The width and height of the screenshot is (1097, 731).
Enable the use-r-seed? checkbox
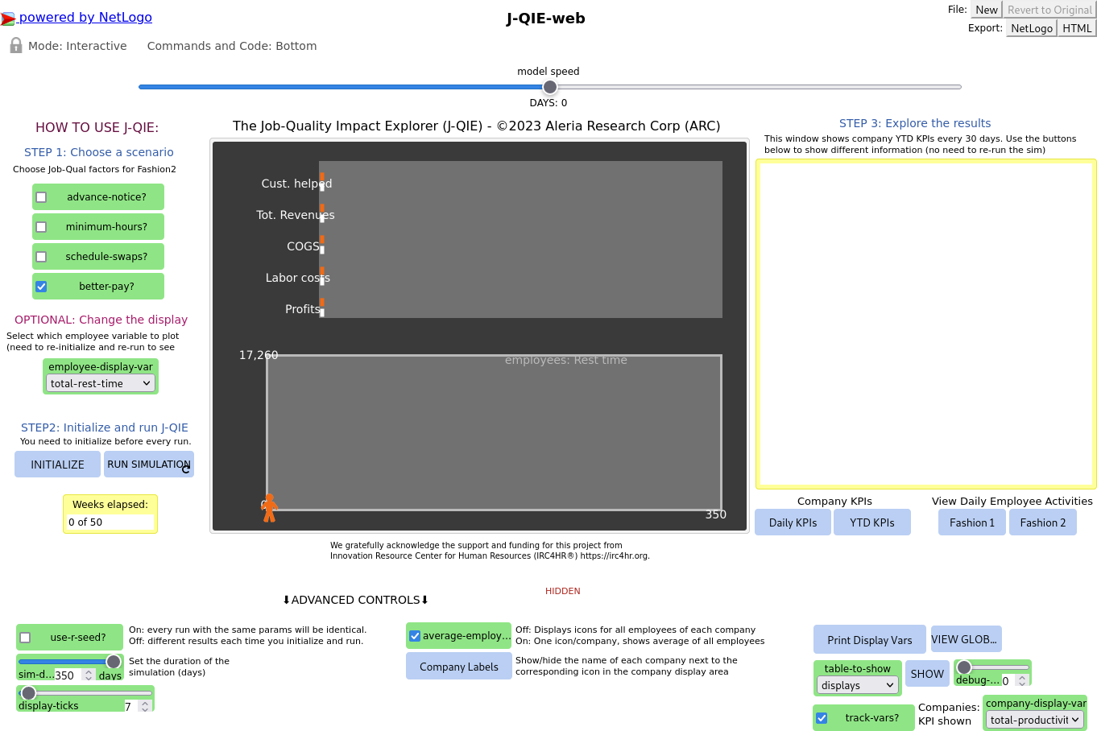[25, 638]
